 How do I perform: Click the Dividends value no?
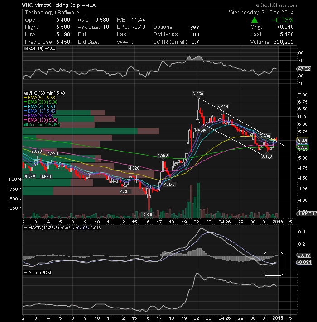click(x=196, y=34)
